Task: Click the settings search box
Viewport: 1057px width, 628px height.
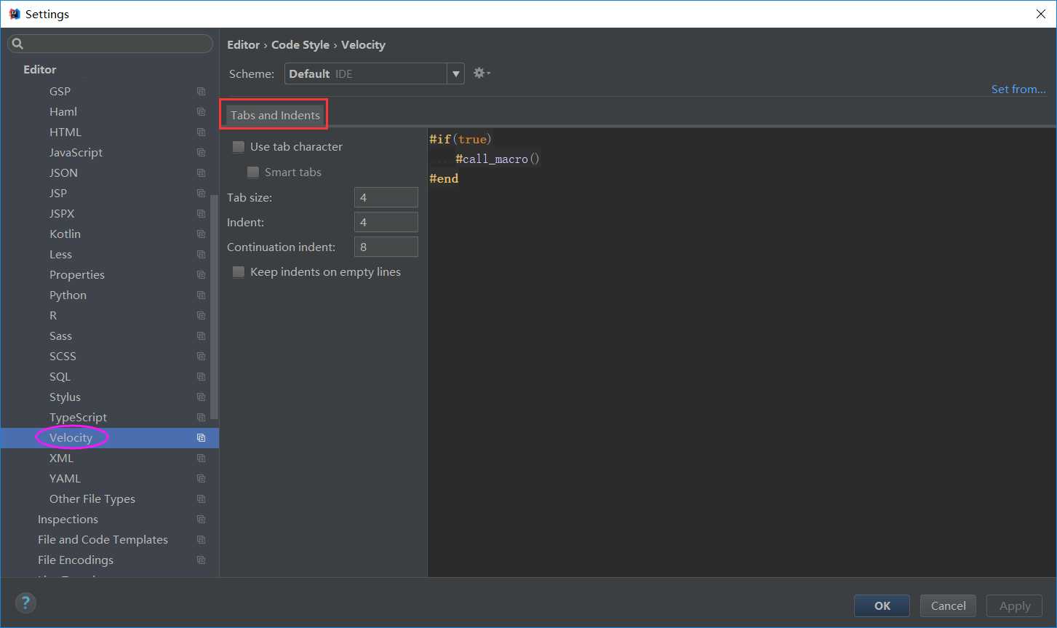Action: click(110, 44)
